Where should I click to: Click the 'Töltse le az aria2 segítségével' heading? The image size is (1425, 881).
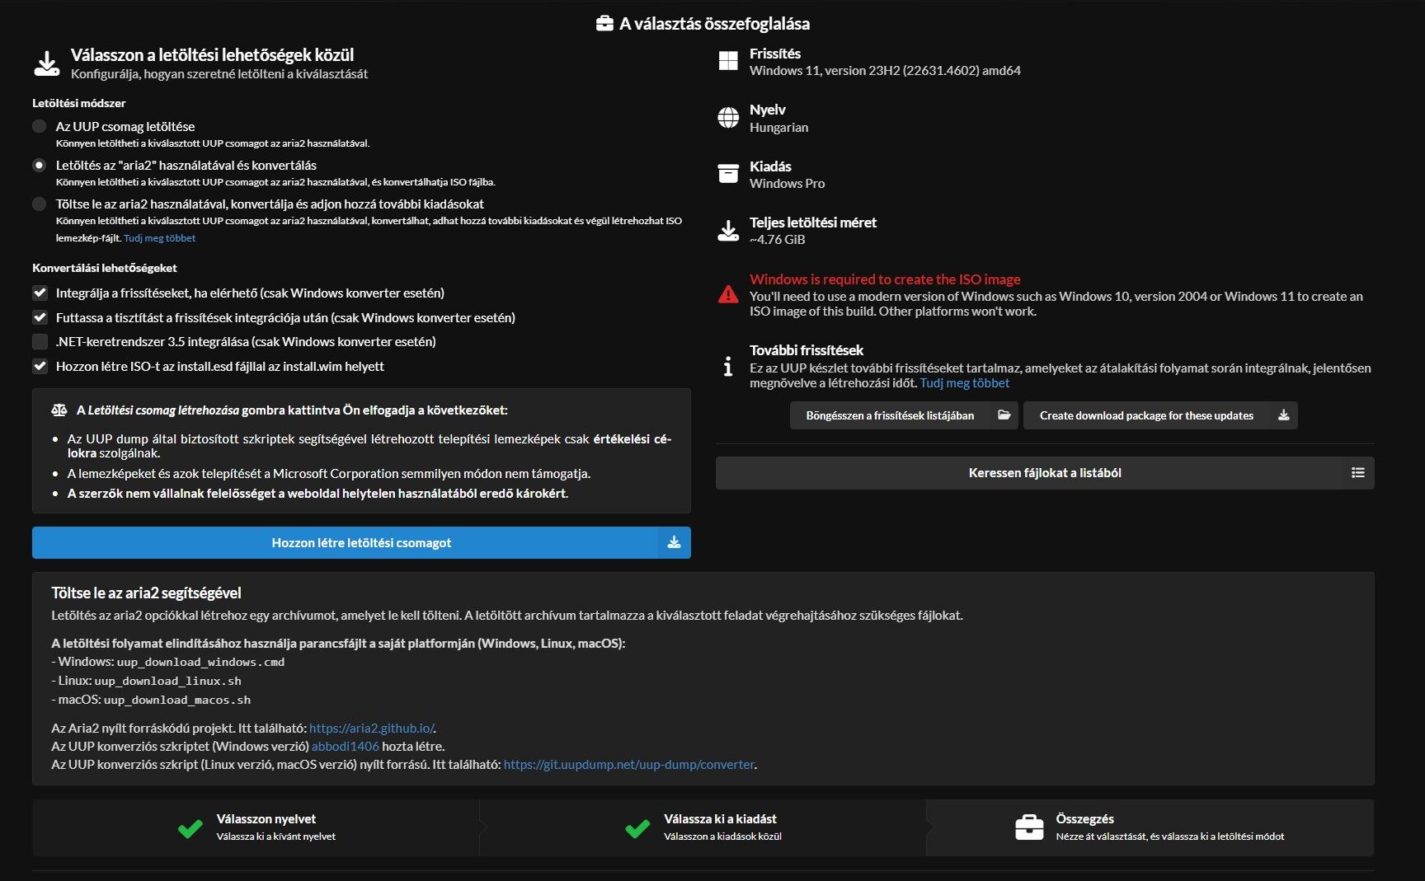click(146, 593)
